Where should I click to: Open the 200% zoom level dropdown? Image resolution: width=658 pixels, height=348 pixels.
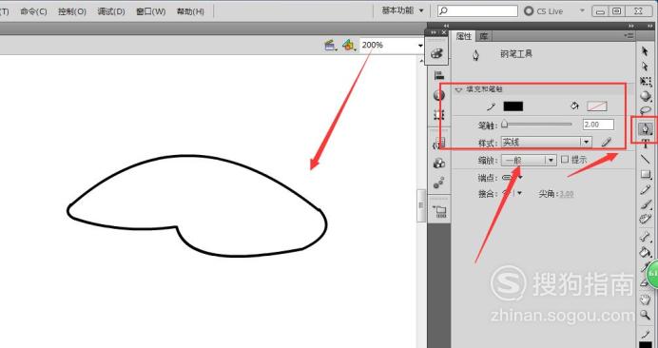click(x=420, y=46)
